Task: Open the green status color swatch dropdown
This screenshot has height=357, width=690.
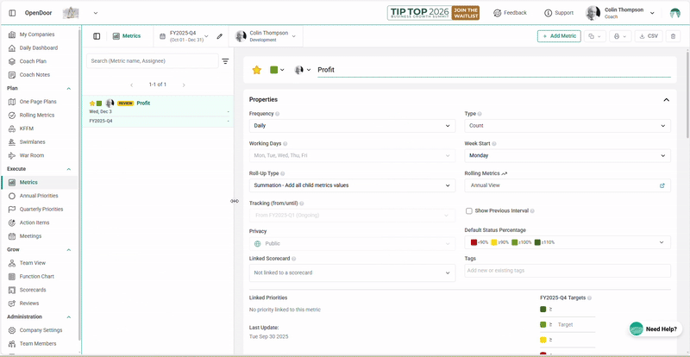Action: pos(277,70)
